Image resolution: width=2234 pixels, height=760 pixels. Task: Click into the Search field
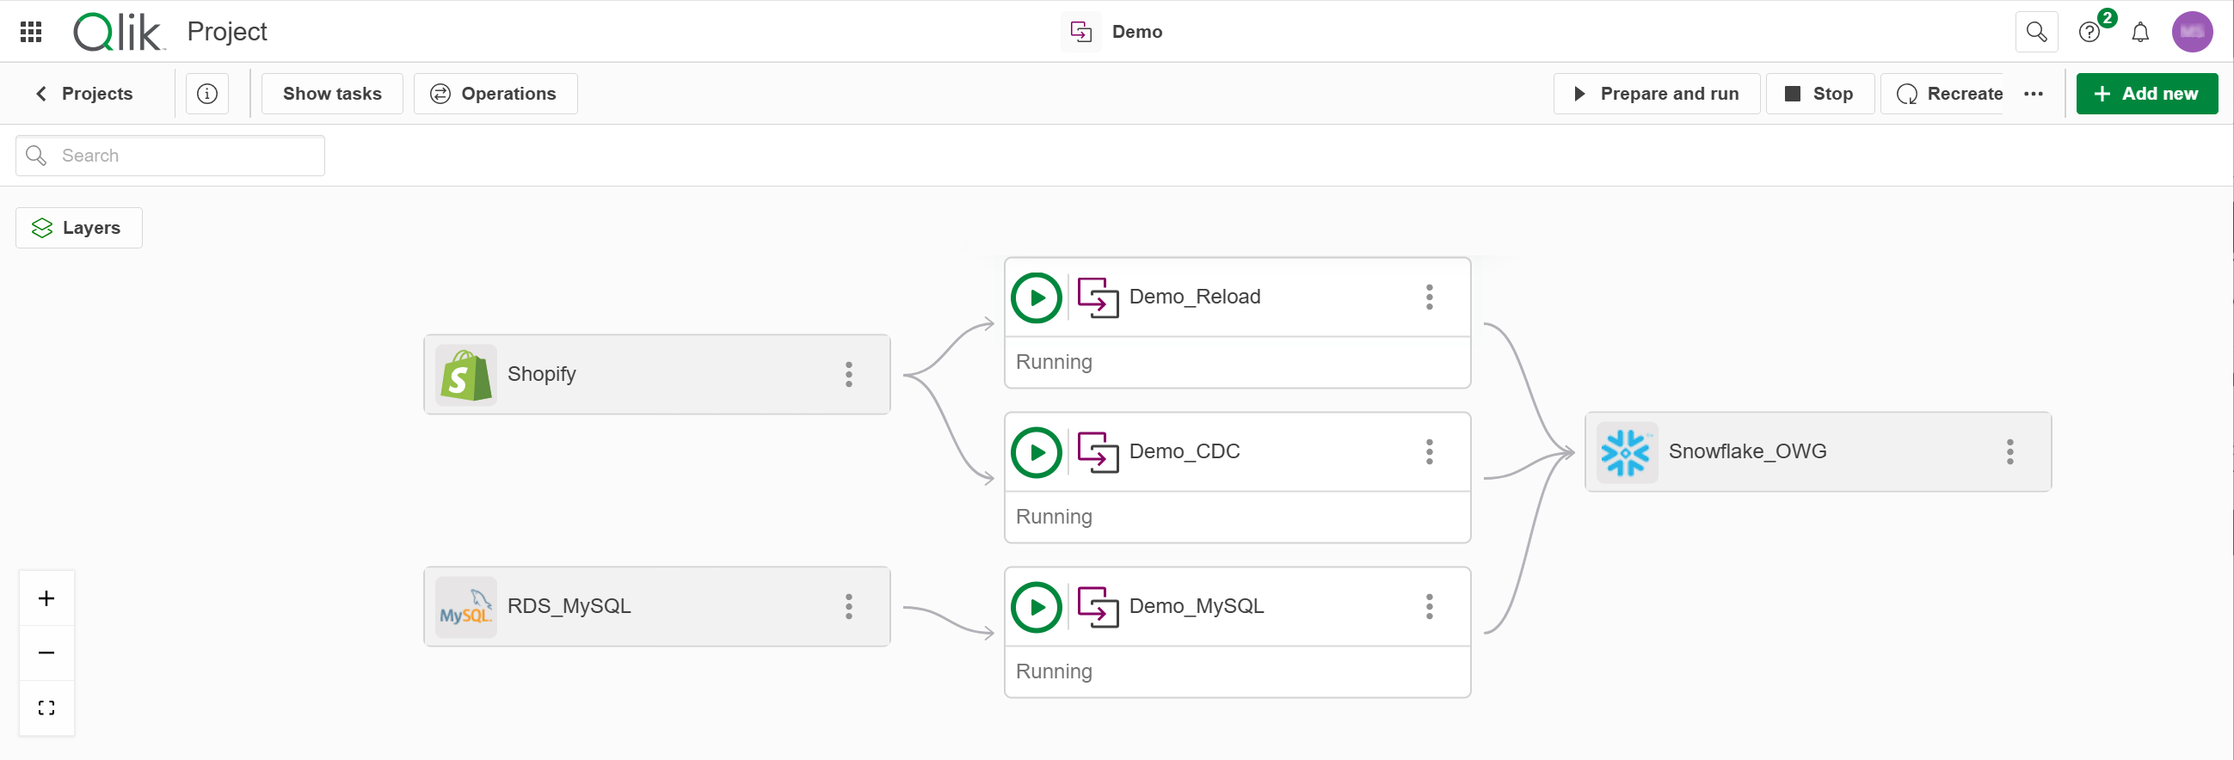coord(182,156)
